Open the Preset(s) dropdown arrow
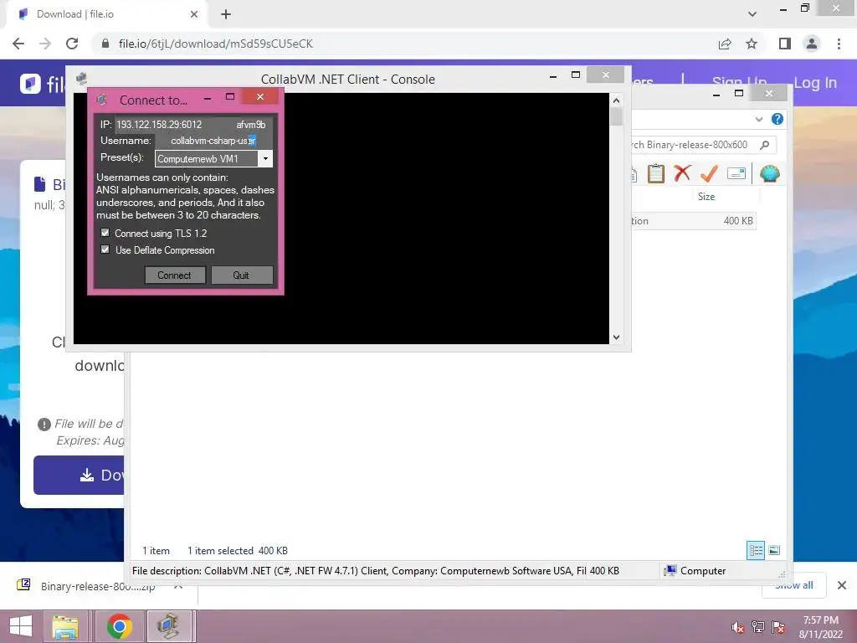Screen dimensions: 857x643 coord(265,159)
